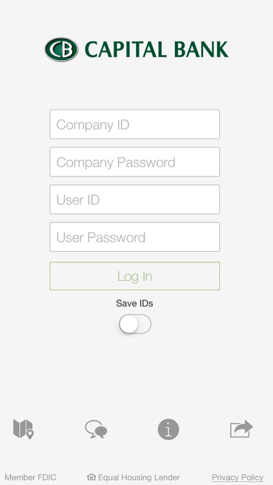Tap the white knob of Save IDs toggle
This screenshot has width=273, height=485.
(x=128, y=324)
